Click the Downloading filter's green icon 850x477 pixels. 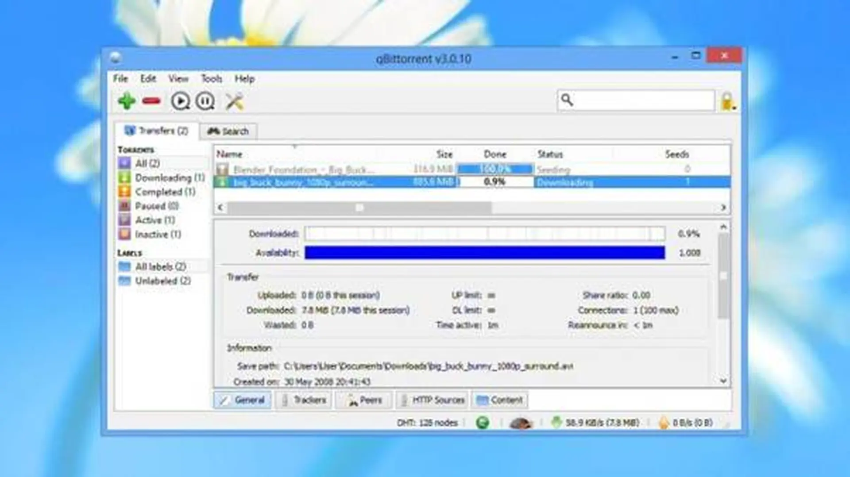(x=124, y=177)
